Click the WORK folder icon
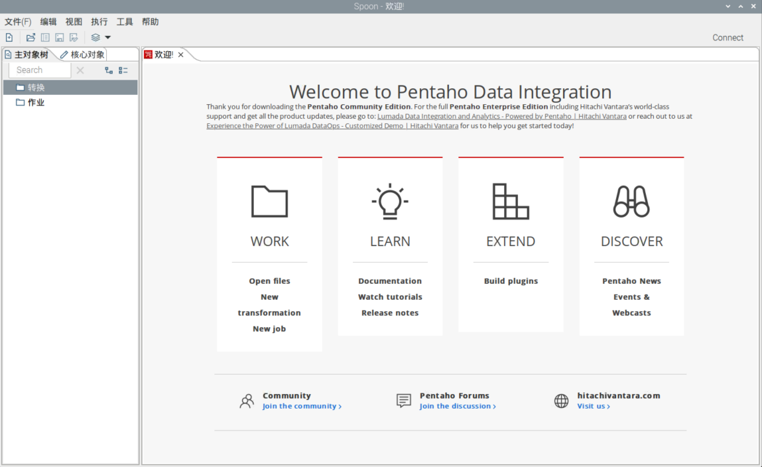The image size is (762, 467). pos(269,201)
